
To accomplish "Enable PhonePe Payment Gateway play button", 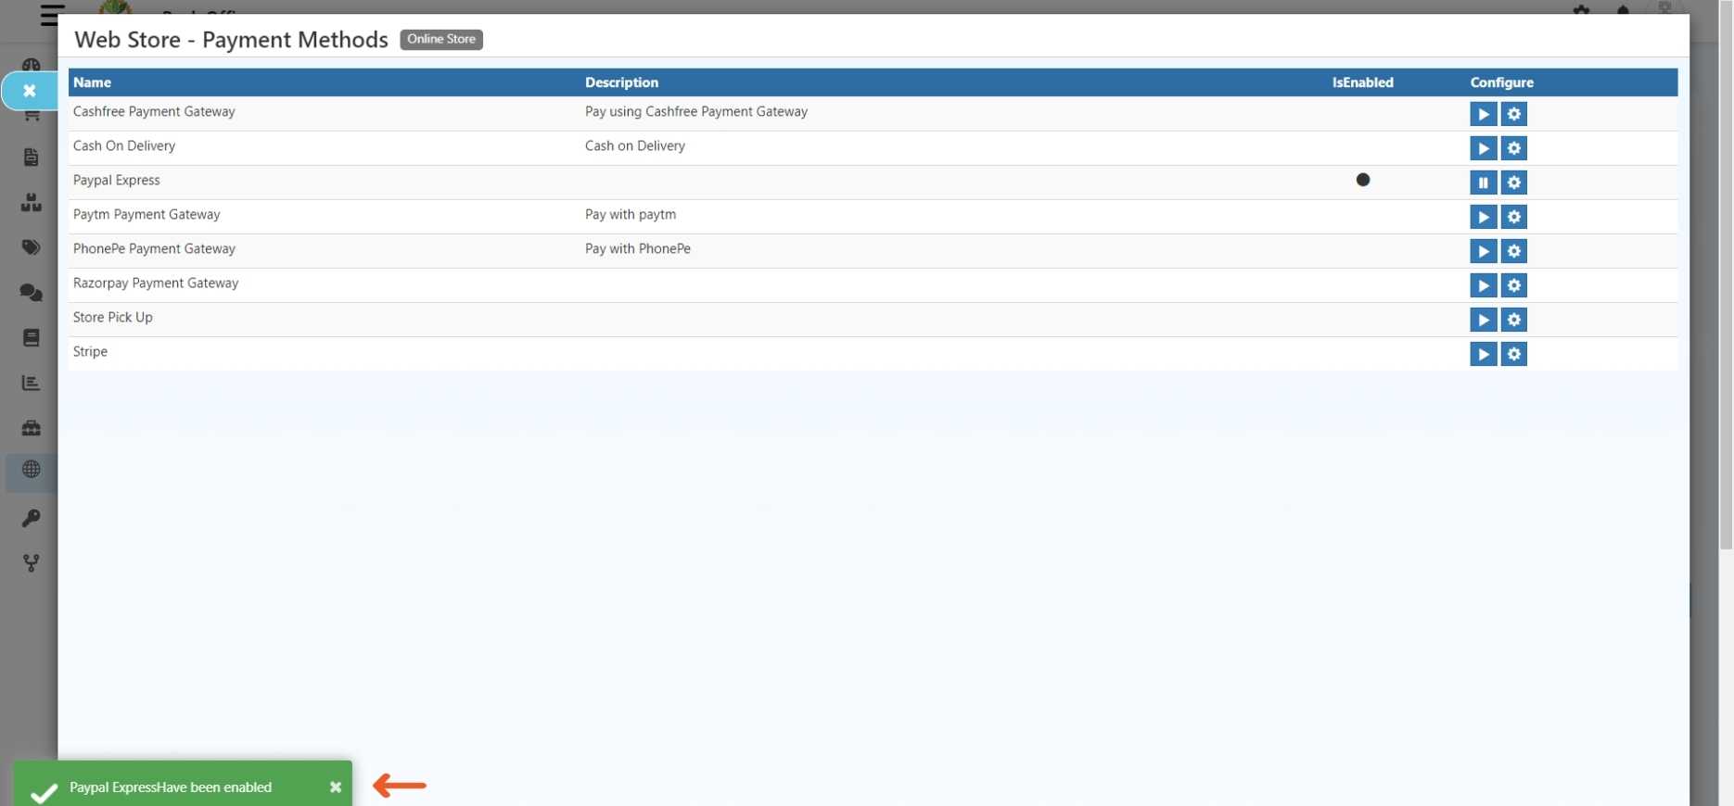I will click(x=1483, y=251).
